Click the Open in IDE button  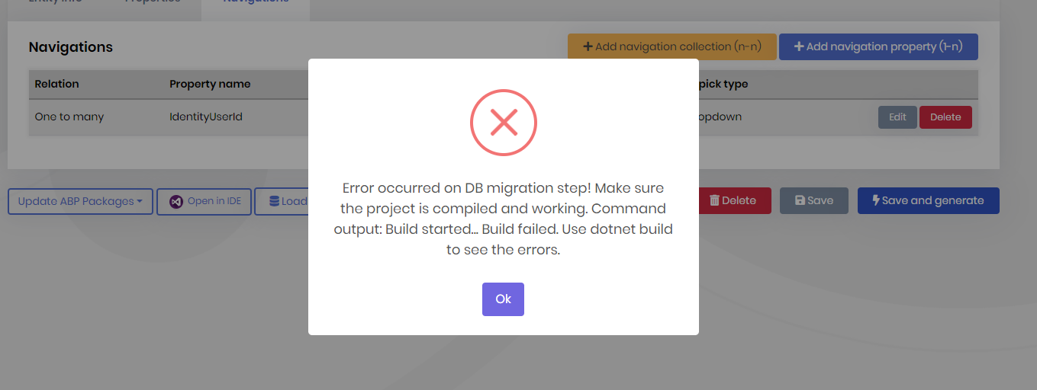[x=204, y=202]
